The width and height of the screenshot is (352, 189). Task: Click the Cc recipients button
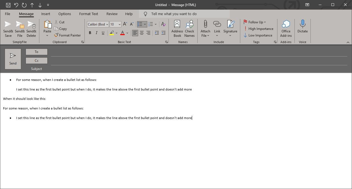[x=36, y=61]
